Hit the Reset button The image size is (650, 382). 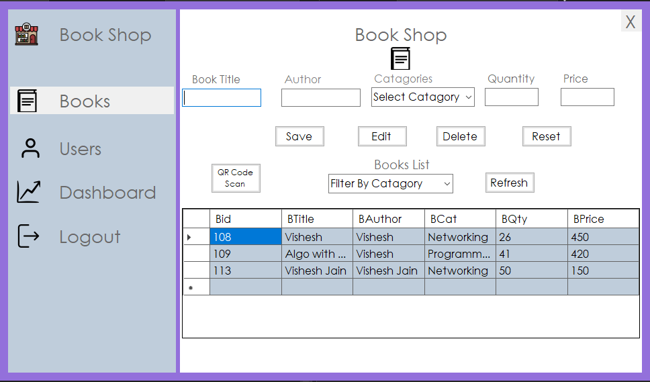(x=546, y=136)
